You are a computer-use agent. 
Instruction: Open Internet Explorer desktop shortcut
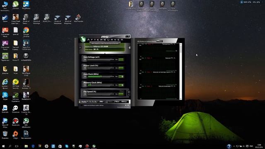pyautogui.click(x=5, y=84)
